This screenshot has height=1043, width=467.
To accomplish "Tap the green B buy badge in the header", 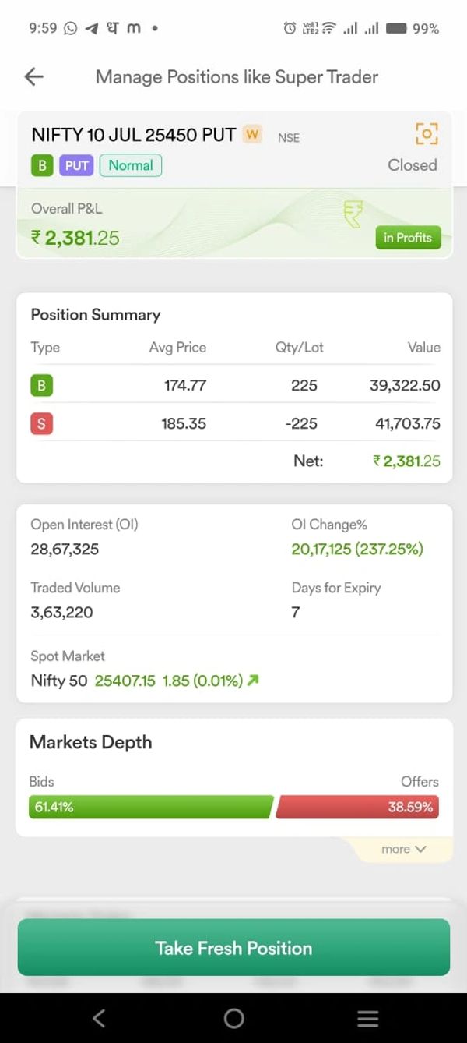I will pyautogui.click(x=42, y=165).
